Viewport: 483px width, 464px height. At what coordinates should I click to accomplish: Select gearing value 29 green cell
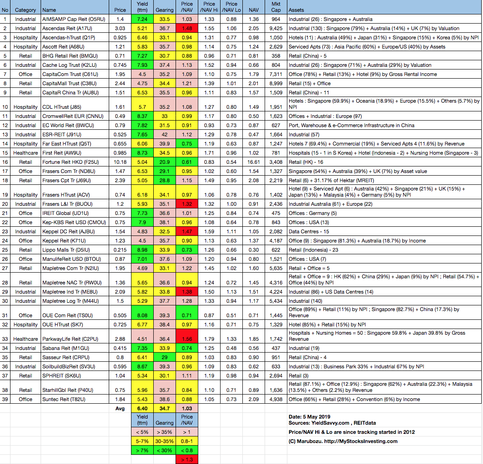pyautogui.click(x=165, y=357)
